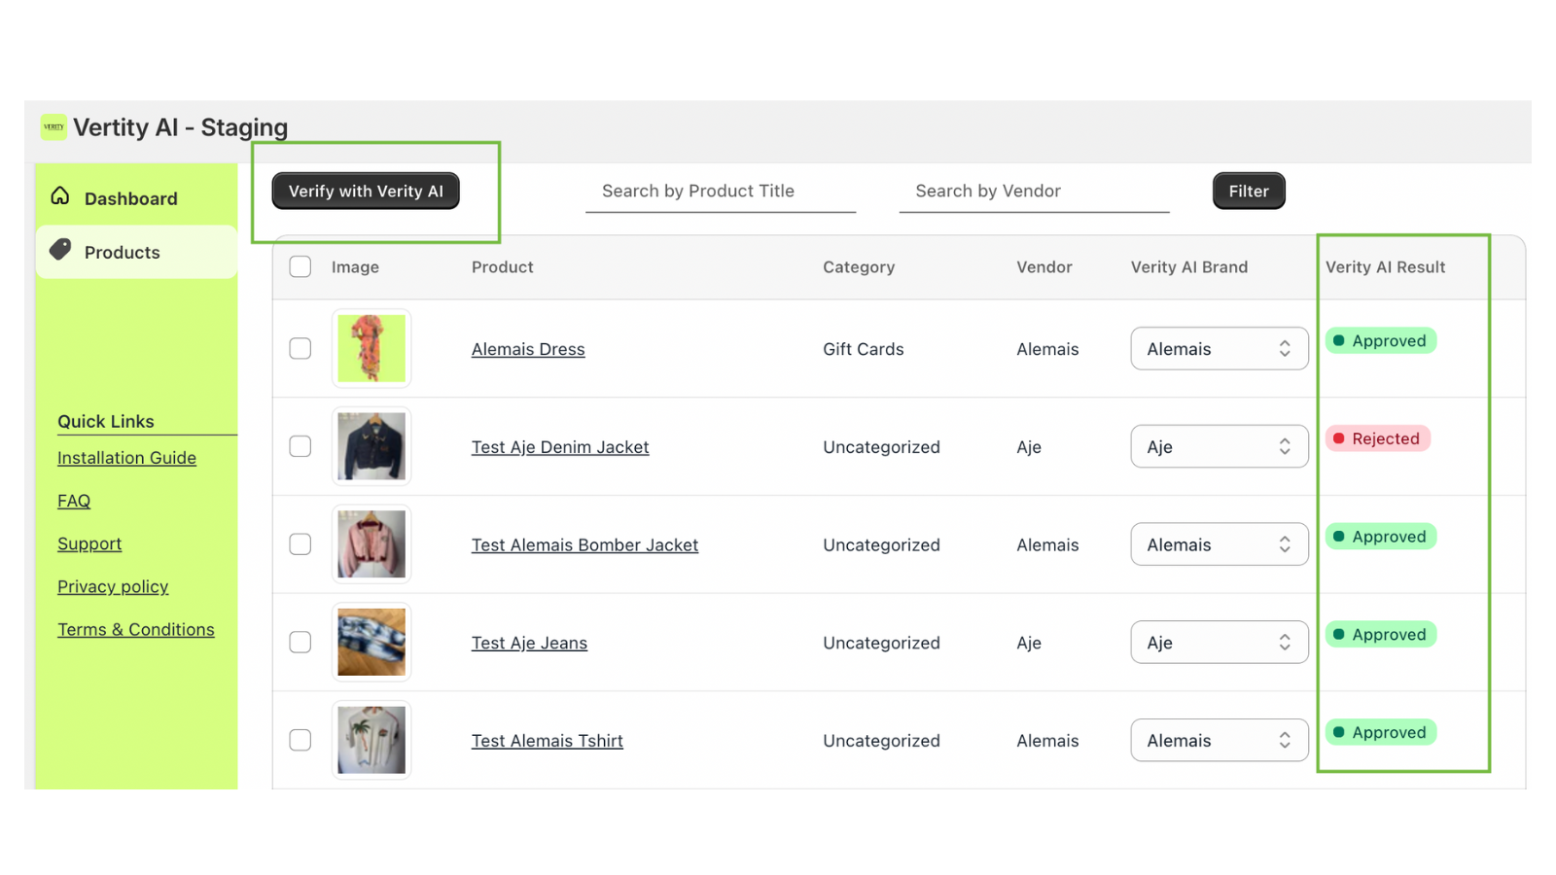Go to the Dashboard menu item
The width and height of the screenshot is (1556, 875).
(130, 198)
